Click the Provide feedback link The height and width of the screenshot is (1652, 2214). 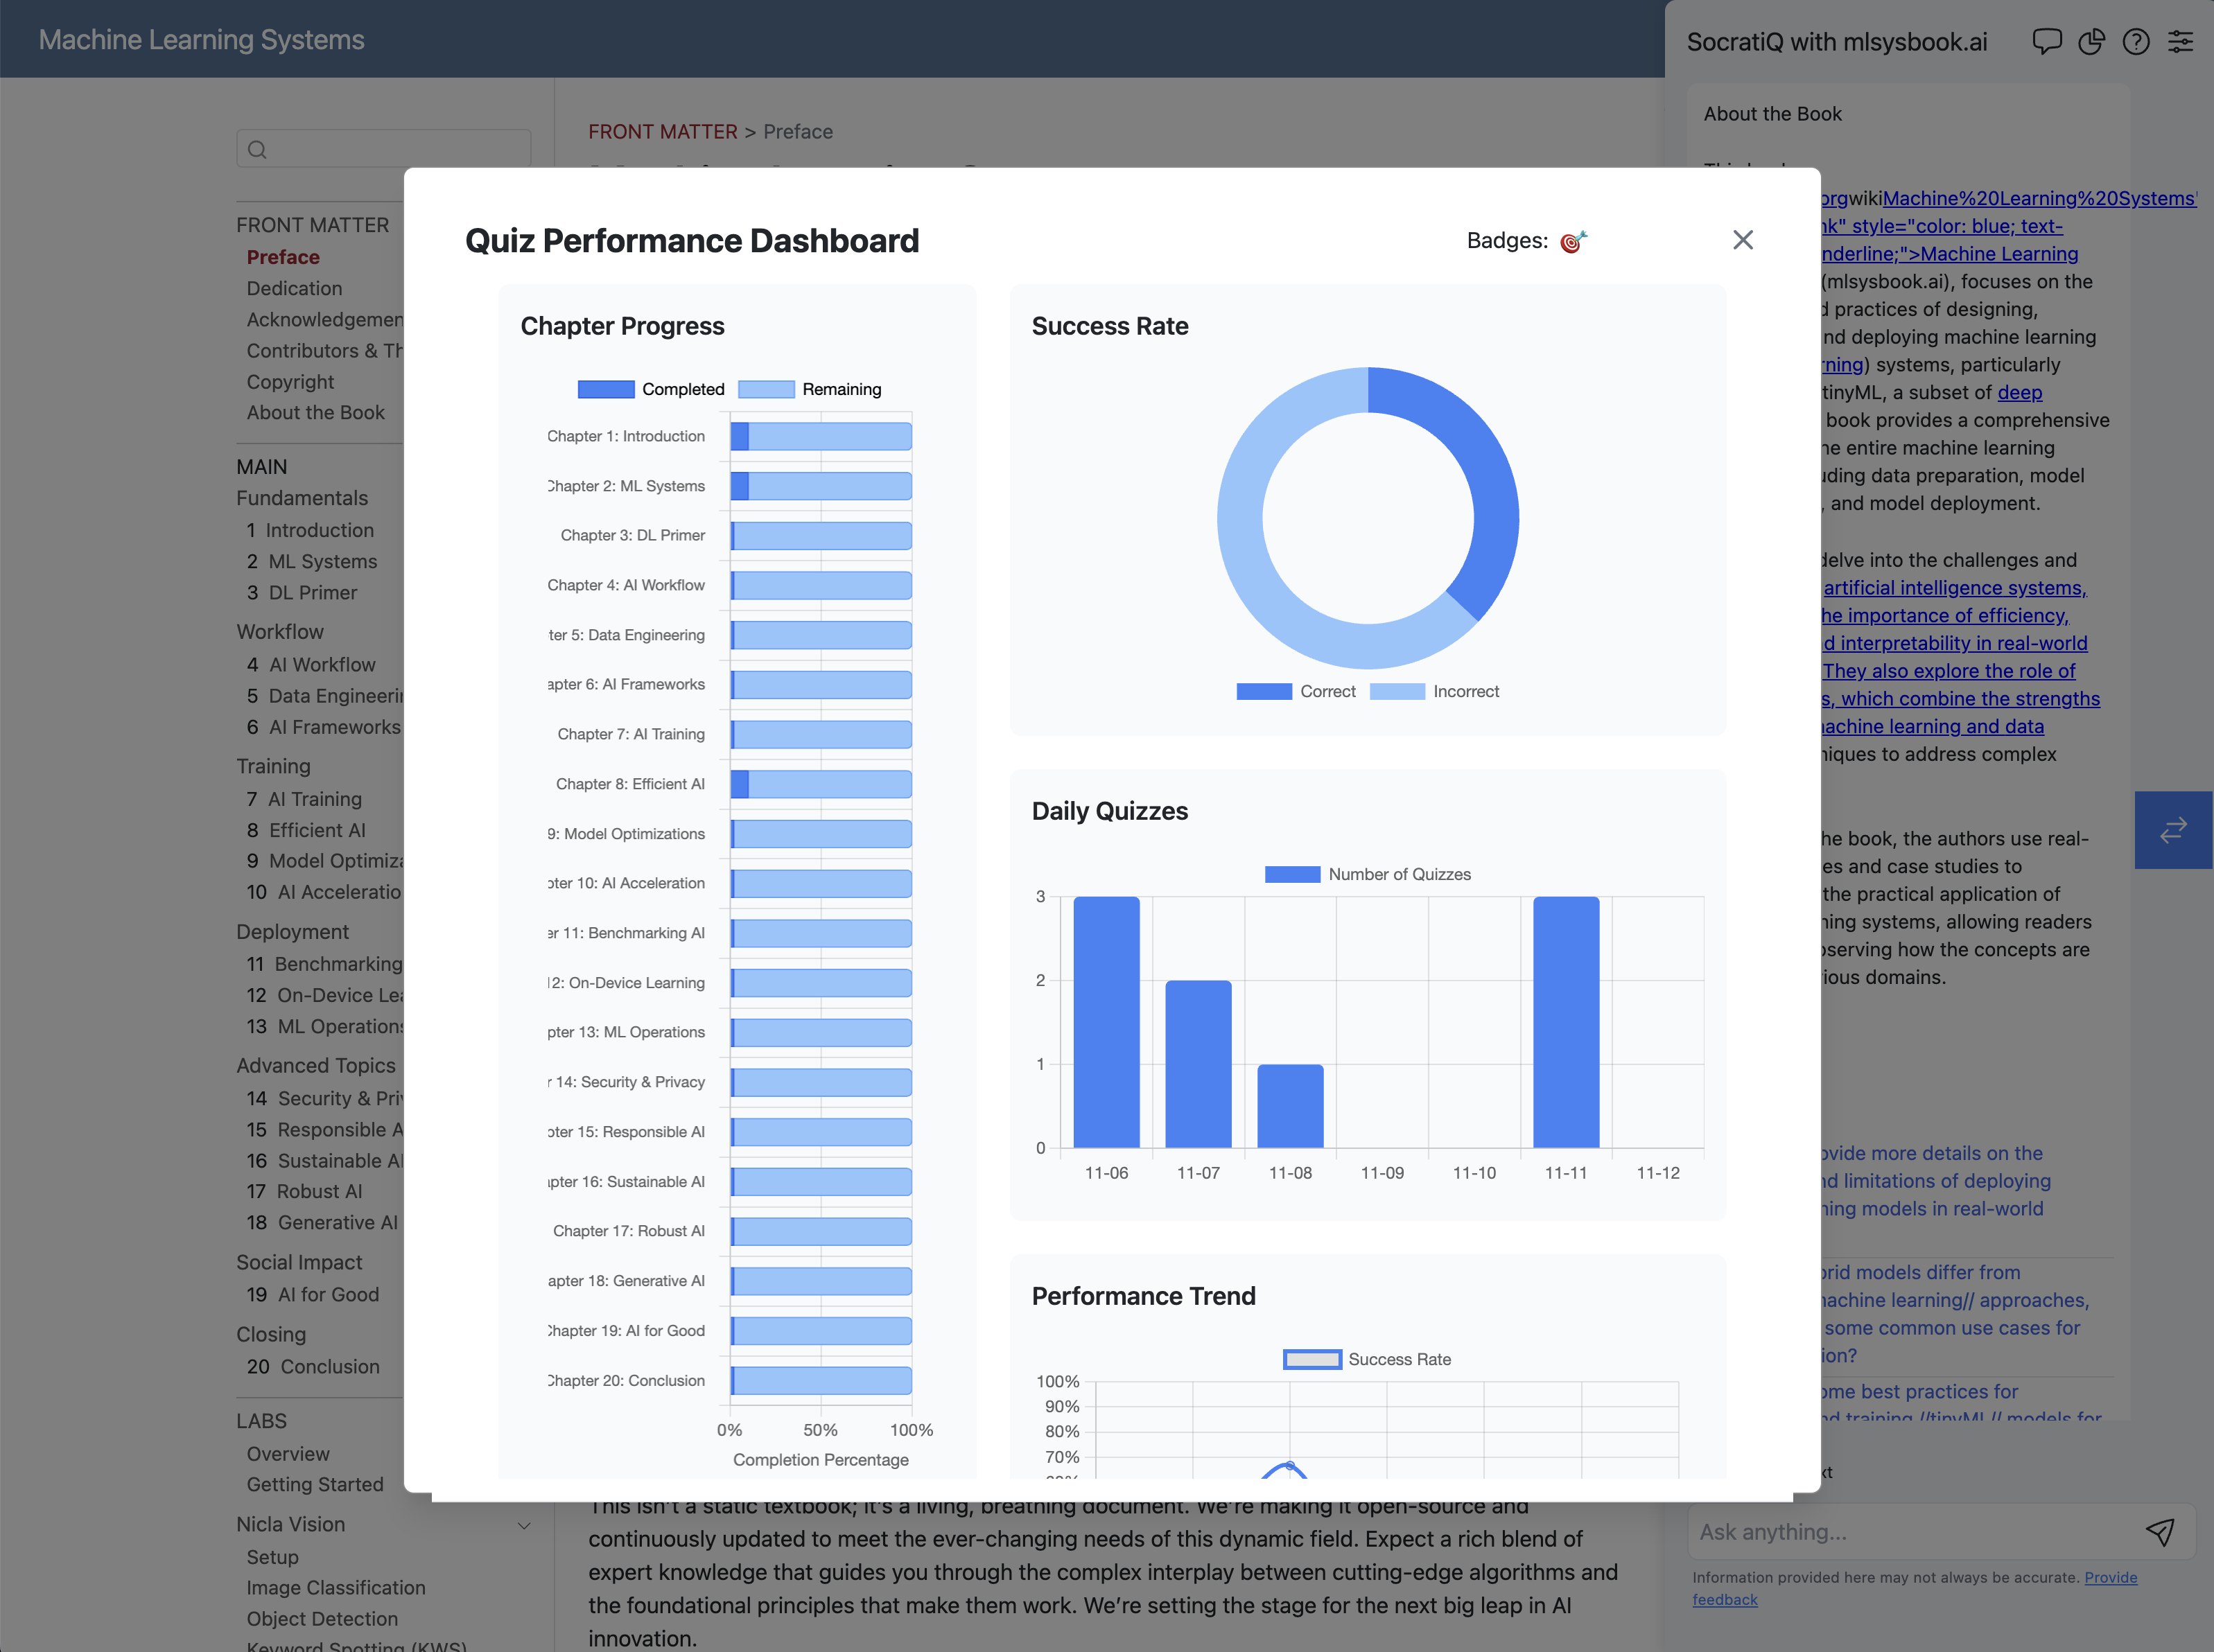click(2110, 1578)
